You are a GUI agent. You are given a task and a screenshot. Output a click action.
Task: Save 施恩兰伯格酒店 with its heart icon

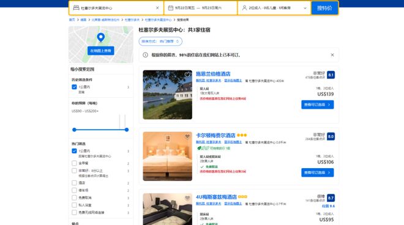(x=187, y=75)
